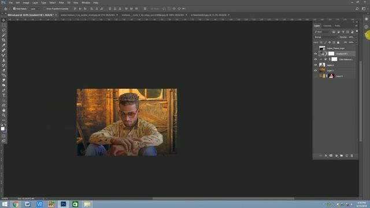The image size is (370, 208).
Task: Change screen mode from toolbox bottom icon
Action: click(3, 141)
